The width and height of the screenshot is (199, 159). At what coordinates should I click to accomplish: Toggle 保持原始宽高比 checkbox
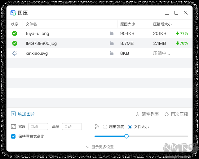pos(13,136)
